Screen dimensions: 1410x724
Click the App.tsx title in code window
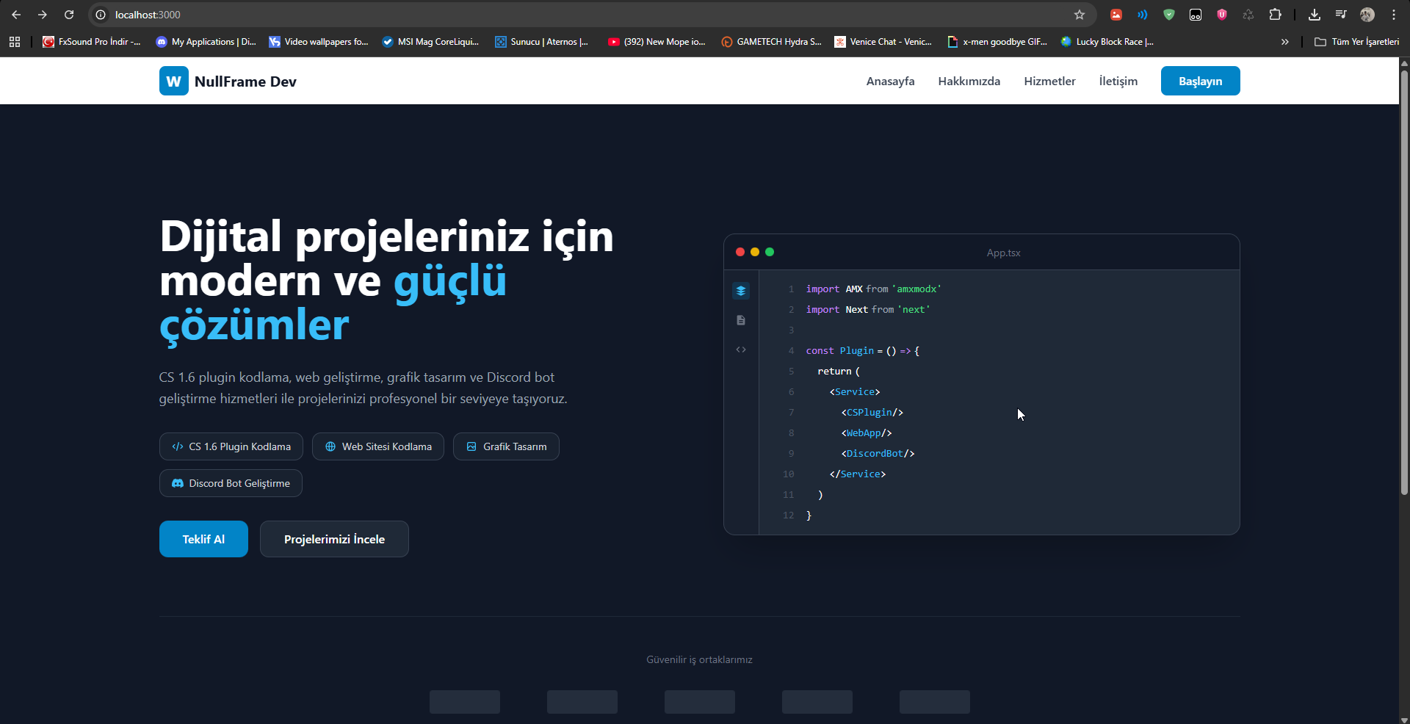point(1003,253)
